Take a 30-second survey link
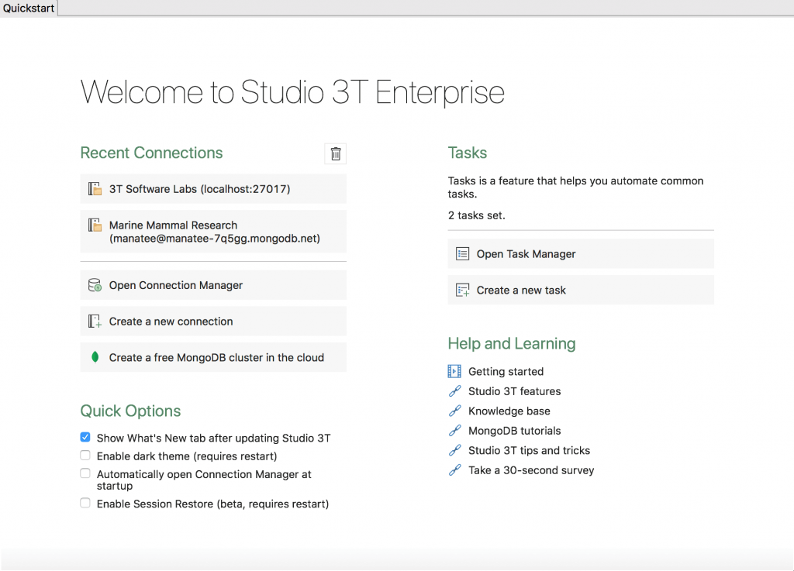 [531, 470]
